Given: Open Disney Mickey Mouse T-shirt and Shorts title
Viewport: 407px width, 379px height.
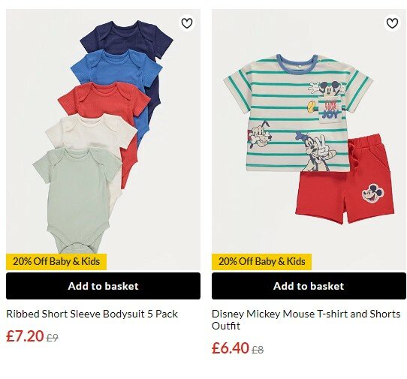Looking at the screenshot, I should tap(306, 320).
